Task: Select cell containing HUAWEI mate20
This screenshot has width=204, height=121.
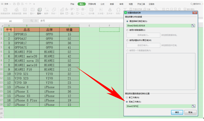Action: click(x=27, y=56)
